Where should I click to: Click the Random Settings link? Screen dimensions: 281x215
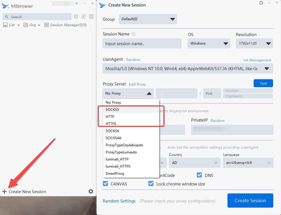pos(119,201)
